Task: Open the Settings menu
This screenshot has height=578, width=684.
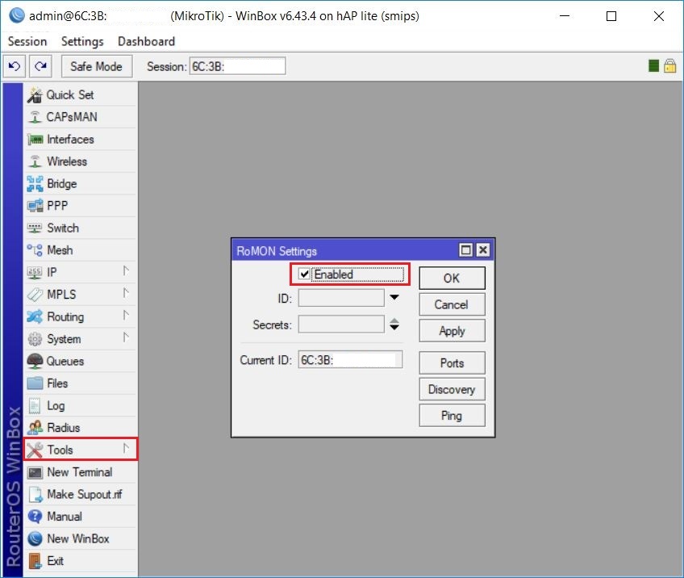Action: pyautogui.click(x=82, y=41)
